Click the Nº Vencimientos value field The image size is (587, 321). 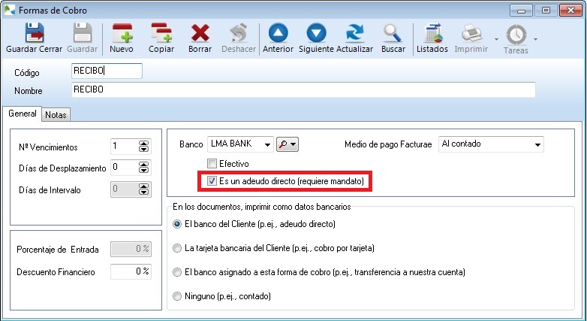pos(124,147)
